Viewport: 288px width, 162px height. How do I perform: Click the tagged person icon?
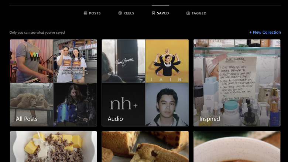pos(188,13)
